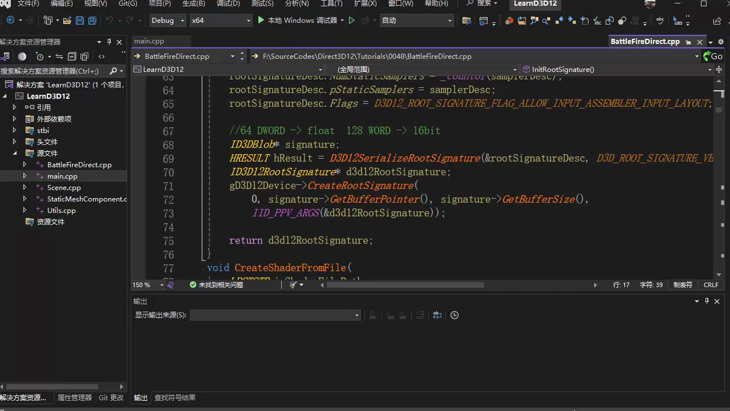Image resolution: width=730 pixels, height=411 pixels.
Task: Click the open file folder icon
Action: [67, 21]
